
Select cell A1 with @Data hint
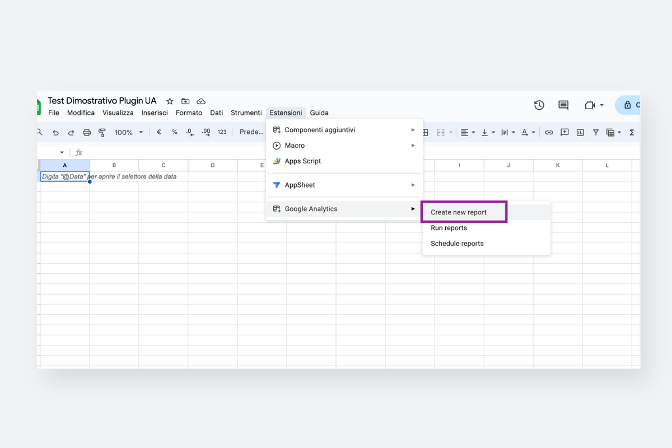pos(65,176)
